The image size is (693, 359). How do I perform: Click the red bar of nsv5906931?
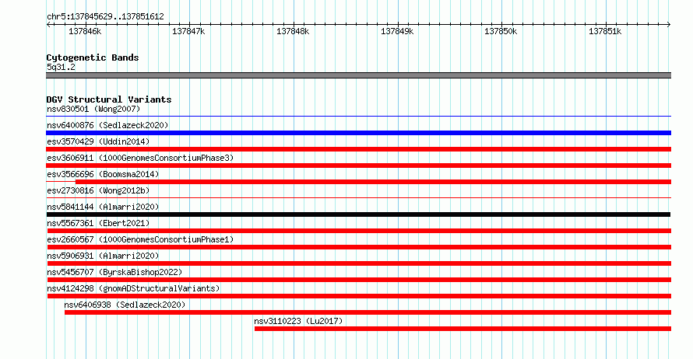click(x=359, y=263)
